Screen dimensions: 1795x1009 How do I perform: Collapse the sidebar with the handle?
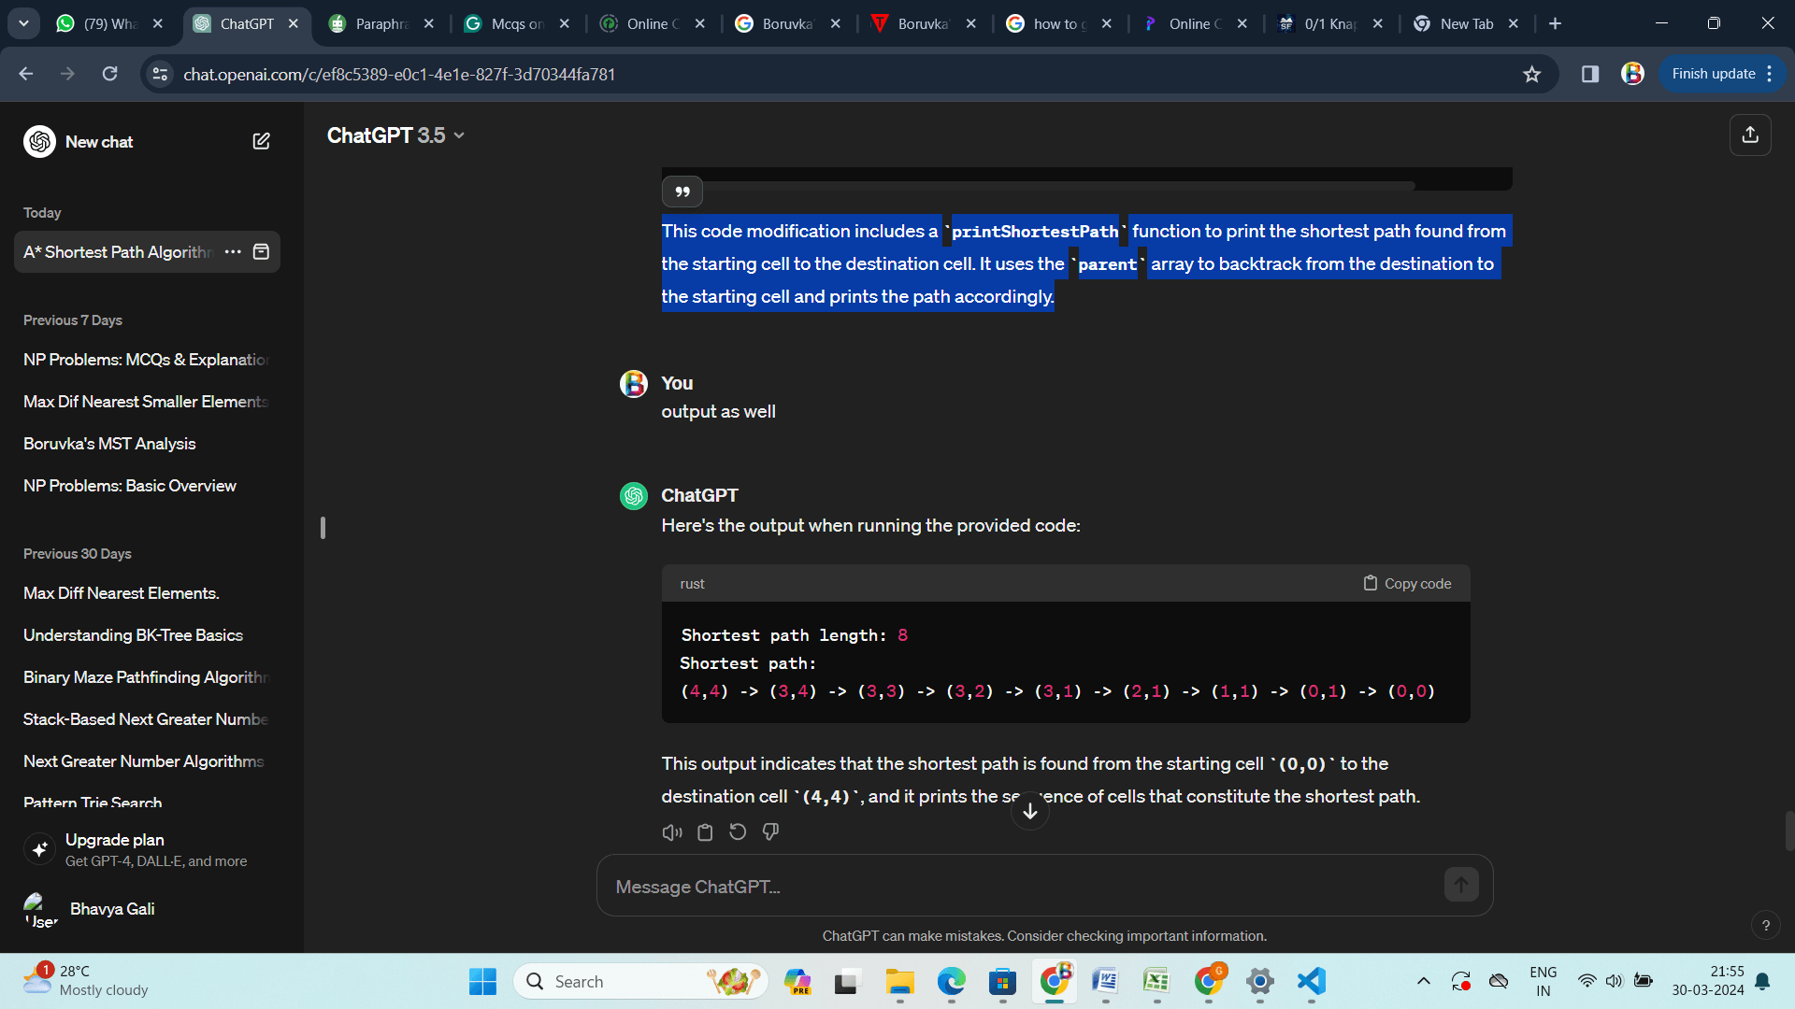pyautogui.click(x=323, y=528)
